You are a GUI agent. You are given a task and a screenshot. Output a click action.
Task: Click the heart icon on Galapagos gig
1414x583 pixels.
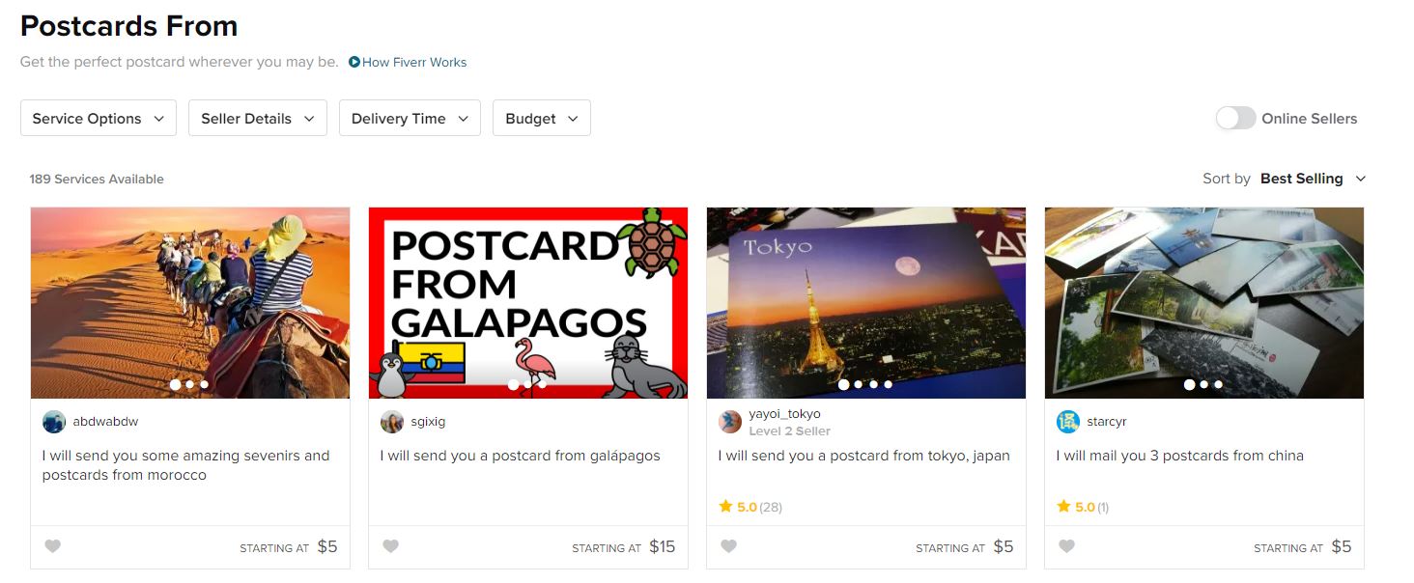coord(391,546)
